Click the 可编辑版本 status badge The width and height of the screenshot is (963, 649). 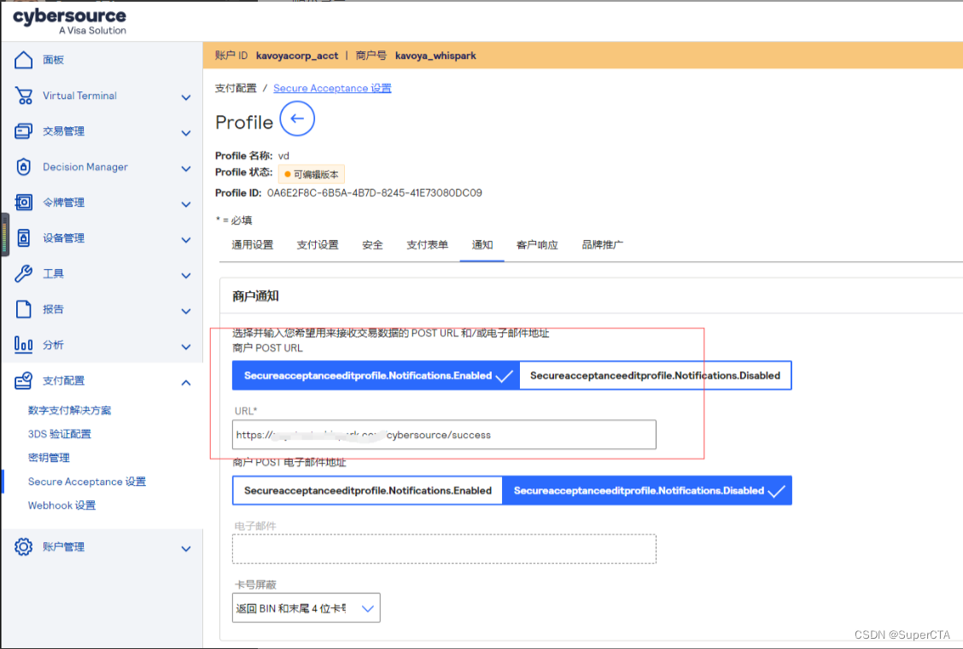(x=312, y=174)
